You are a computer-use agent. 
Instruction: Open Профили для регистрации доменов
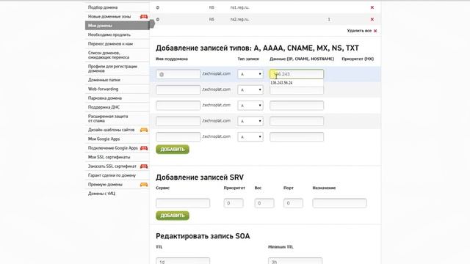click(112, 68)
